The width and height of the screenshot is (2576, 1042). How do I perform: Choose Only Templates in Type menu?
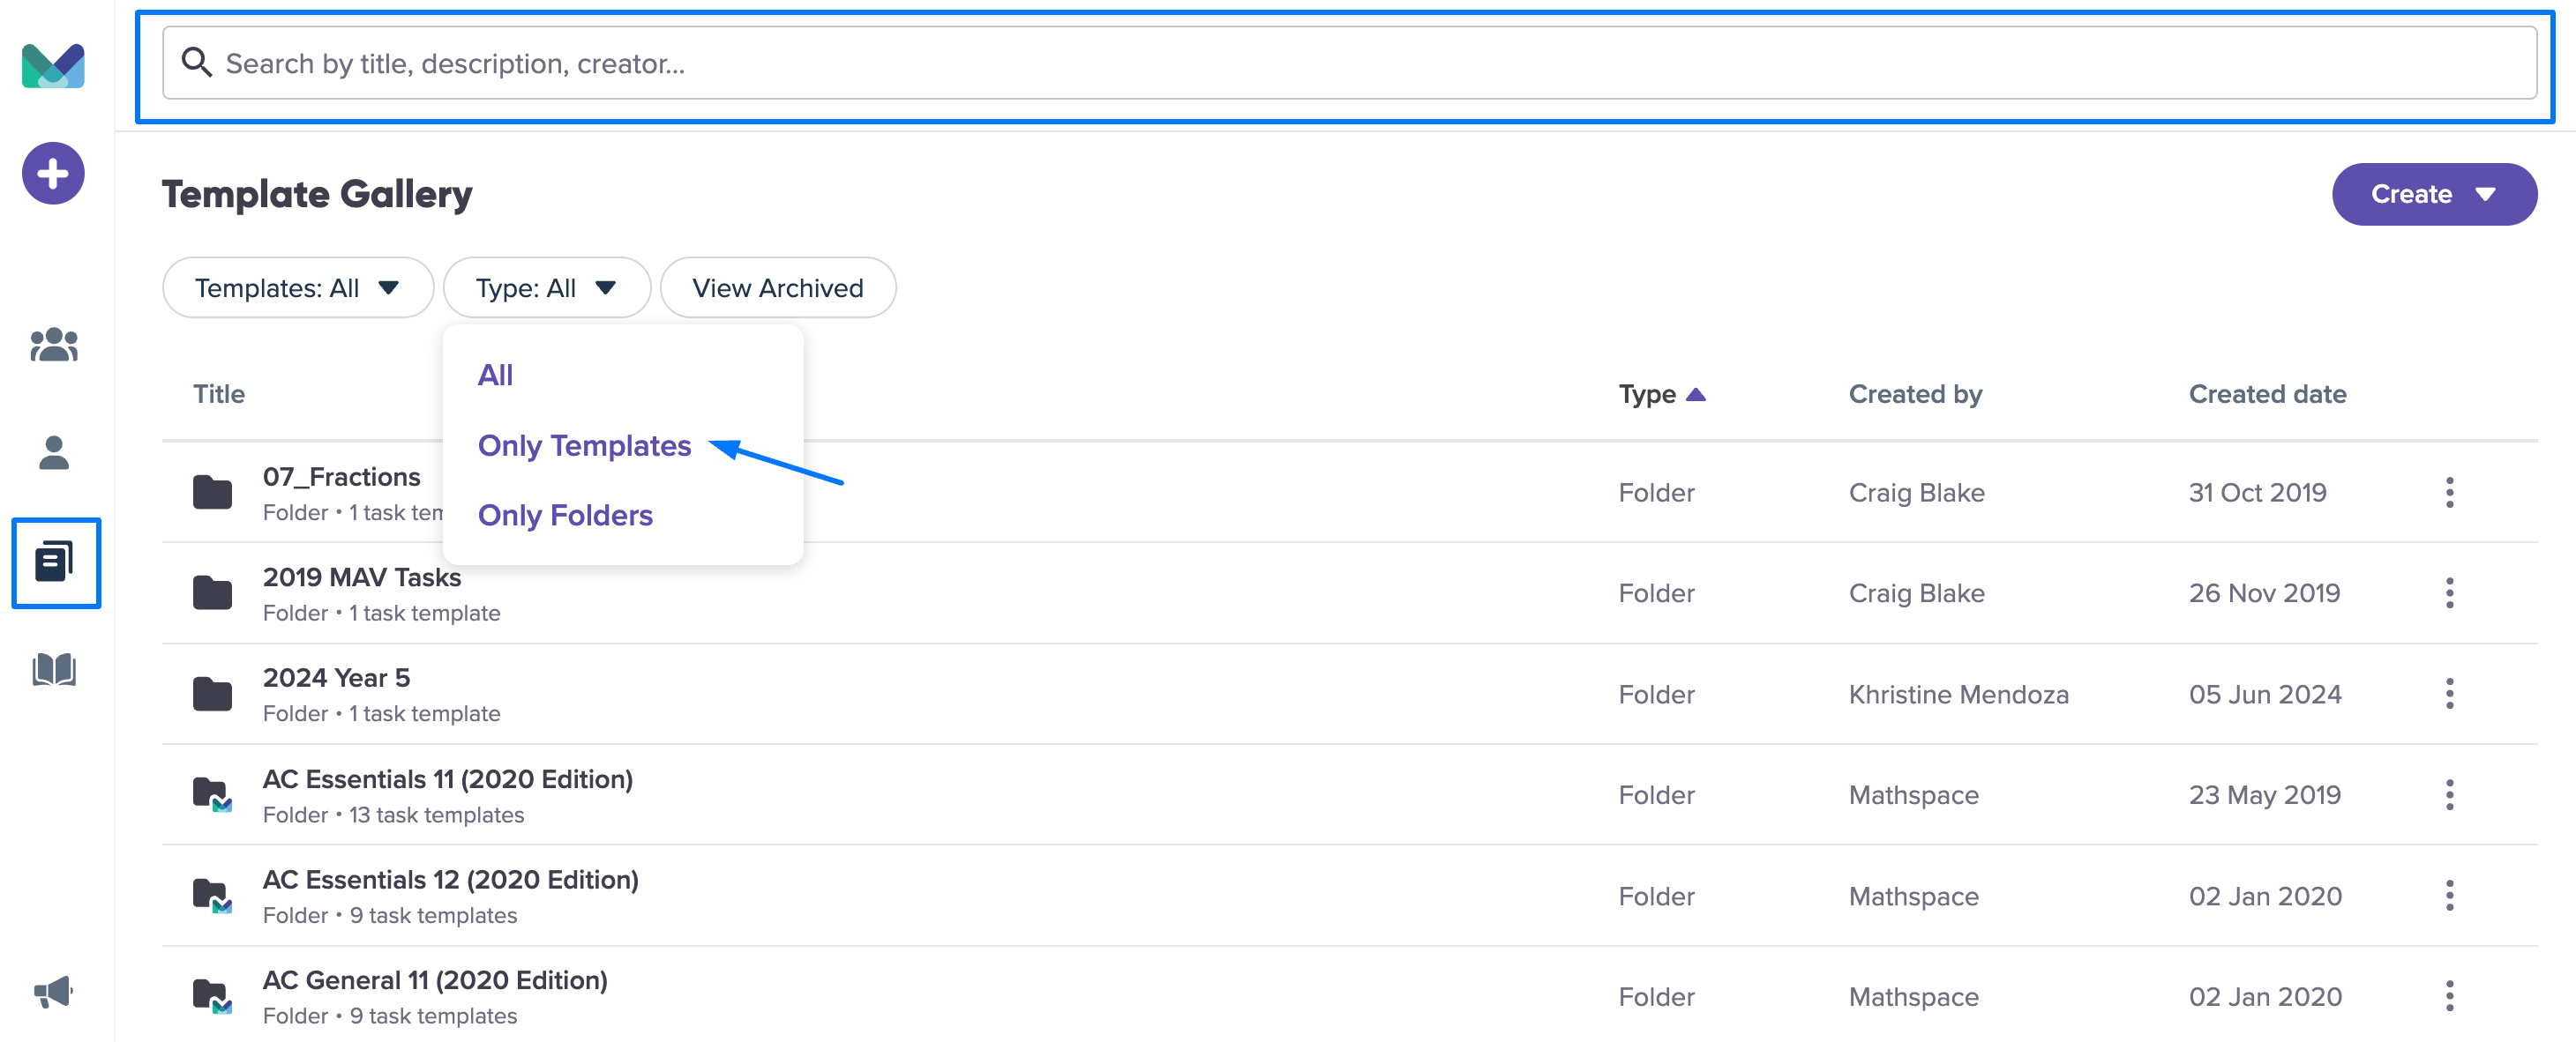pos(584,445)
